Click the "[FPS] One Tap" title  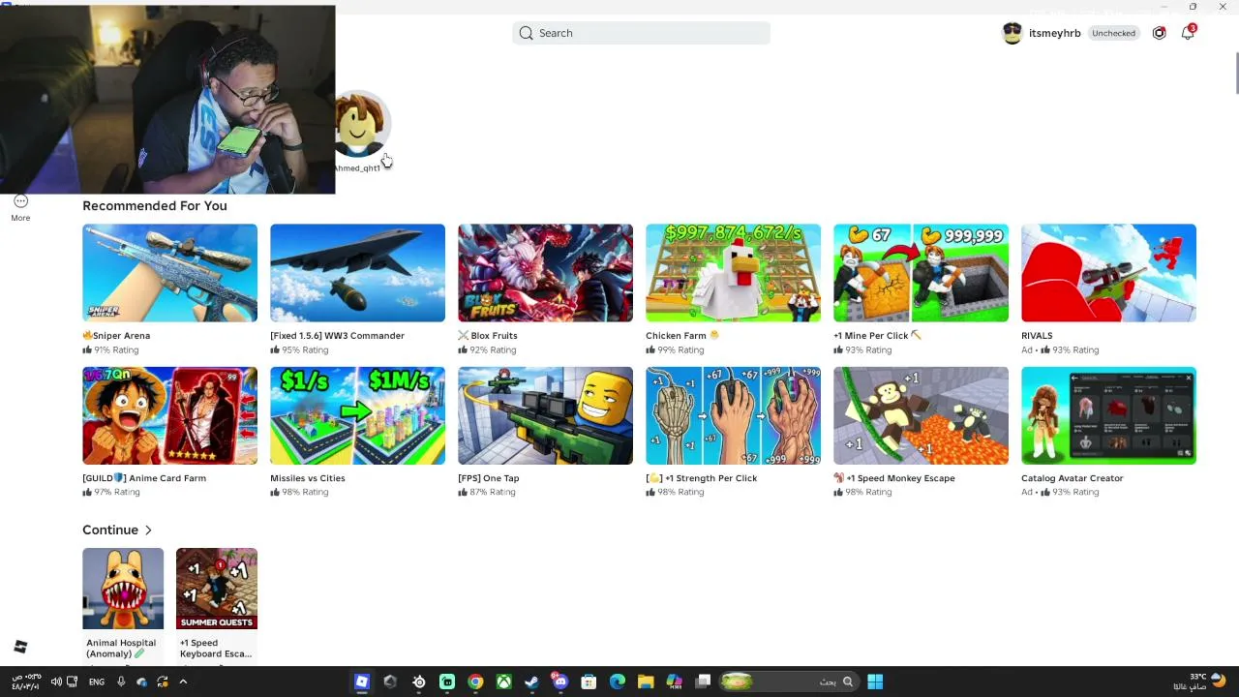[x=488, y=478]
